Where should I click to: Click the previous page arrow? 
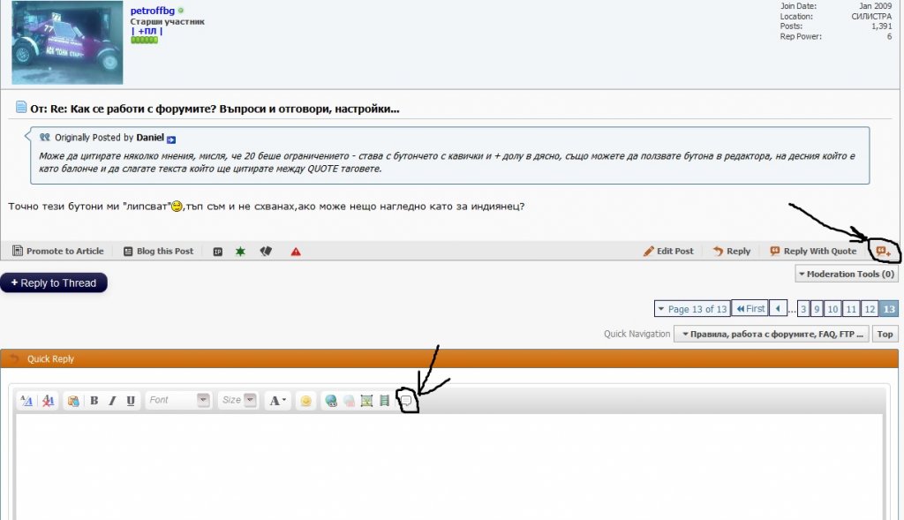click(778, 308)
